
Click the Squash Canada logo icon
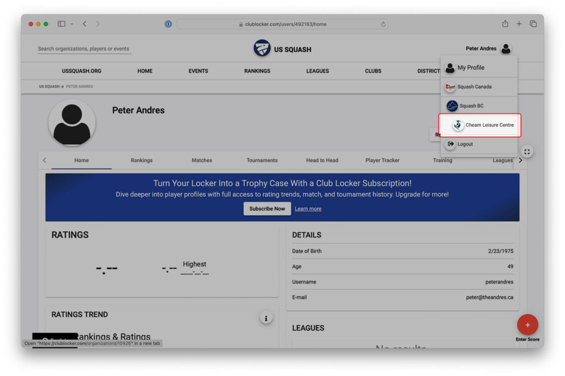(450, 86)
